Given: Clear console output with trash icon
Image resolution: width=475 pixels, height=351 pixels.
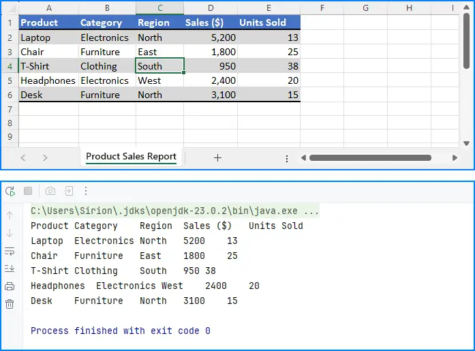Looking at the screenshot, I should coord(10,304).
